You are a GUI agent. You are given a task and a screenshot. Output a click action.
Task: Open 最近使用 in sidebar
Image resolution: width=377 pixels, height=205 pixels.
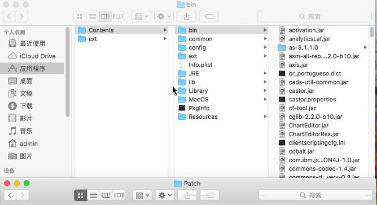[32, 43]
